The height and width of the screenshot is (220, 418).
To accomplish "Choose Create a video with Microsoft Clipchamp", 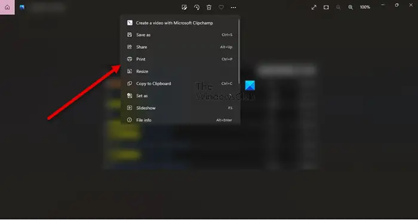I will tap(180, 23).
